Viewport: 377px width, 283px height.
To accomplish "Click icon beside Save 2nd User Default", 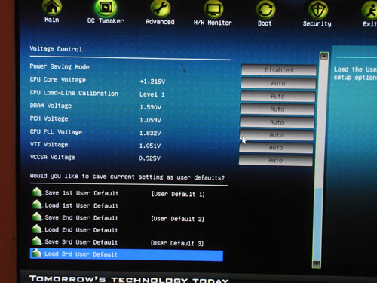I will (37, 217).
